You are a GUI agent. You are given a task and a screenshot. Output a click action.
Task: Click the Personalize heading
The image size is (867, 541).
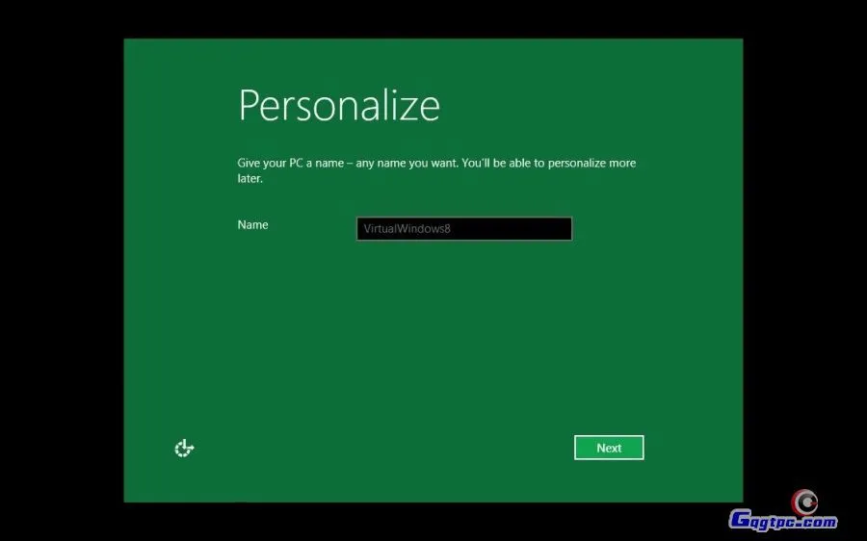339,105
